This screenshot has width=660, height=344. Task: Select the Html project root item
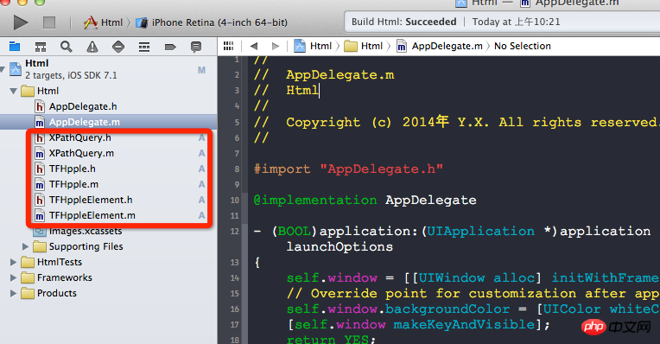coord(109,69)
